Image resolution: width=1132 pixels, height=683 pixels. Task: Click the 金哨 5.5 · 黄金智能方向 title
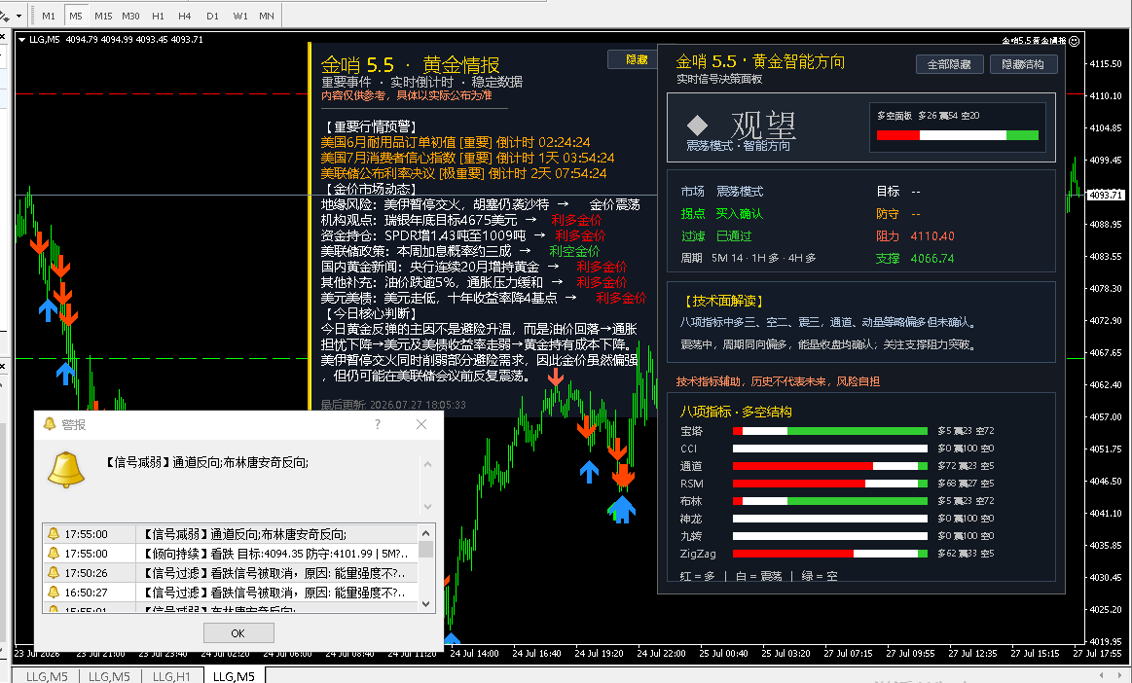pyautogui.click(x=760, y=61)
